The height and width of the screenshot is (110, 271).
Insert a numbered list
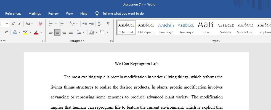61,24
